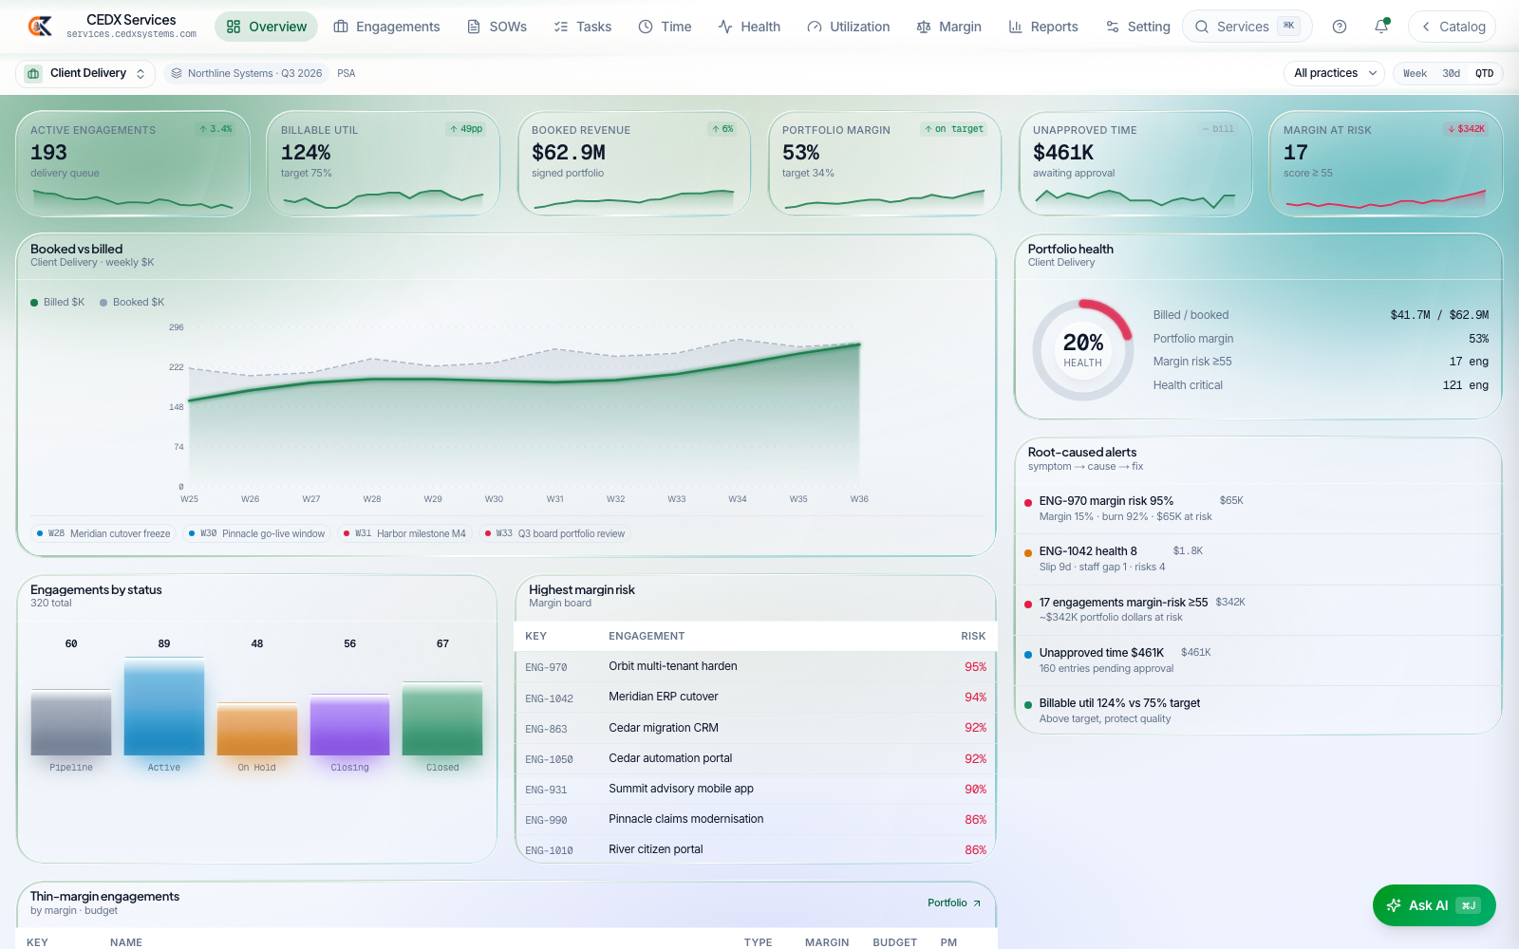Screen dimensions: 1519x949
Task: Click the Pipeline status bar
Action: [x=71, y=722]
